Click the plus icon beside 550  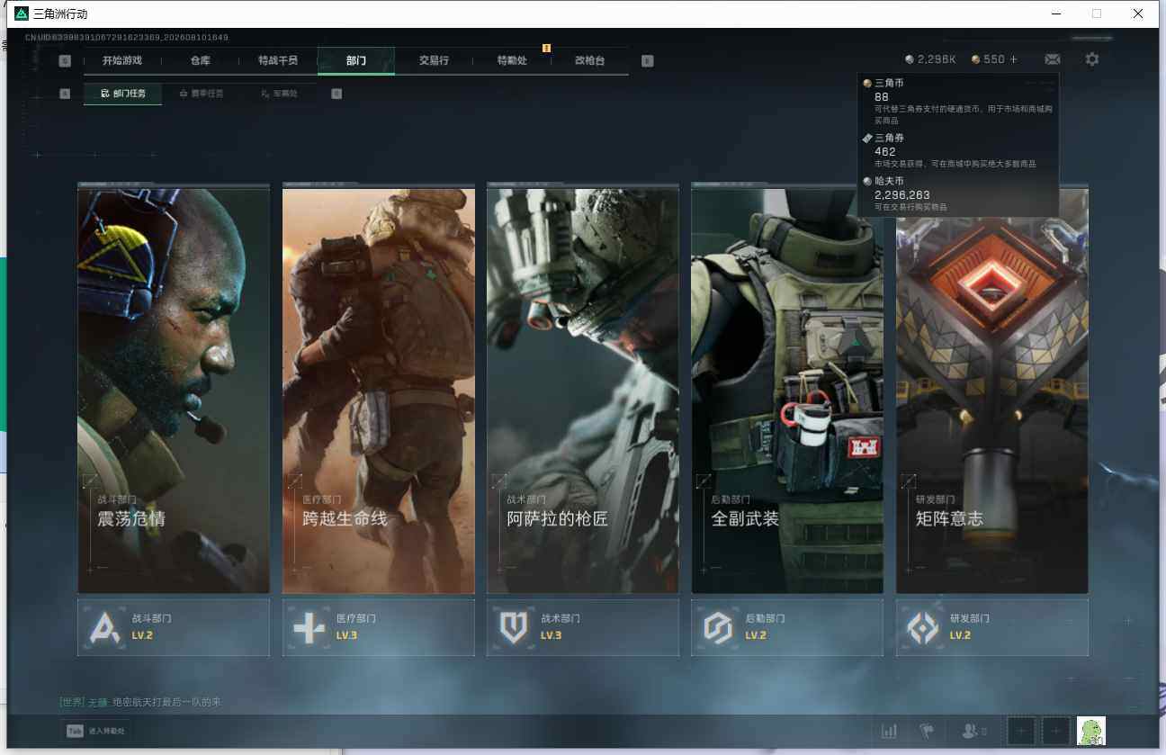(x=1014, y=59)
